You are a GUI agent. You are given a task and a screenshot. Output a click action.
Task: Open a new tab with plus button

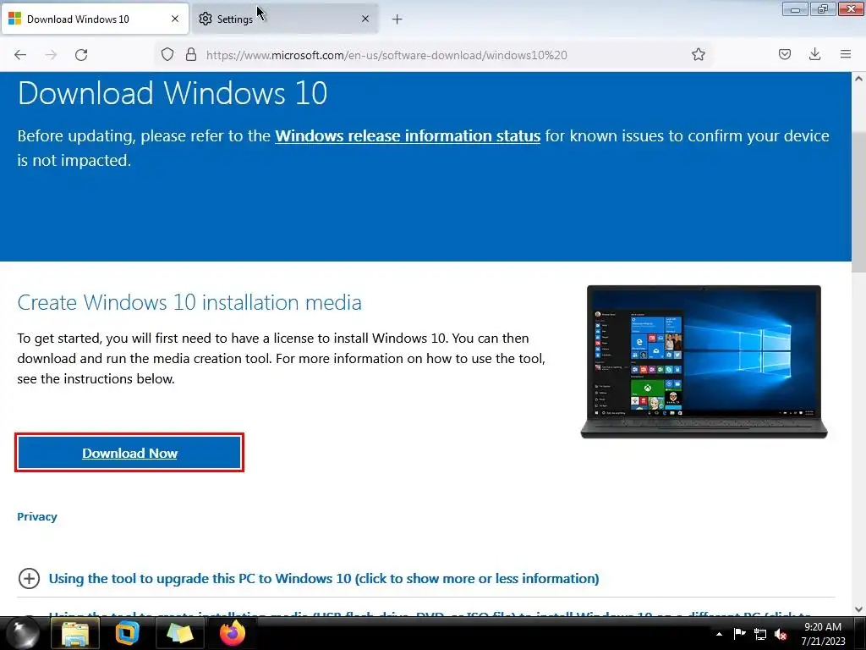[x=397, y=19]
